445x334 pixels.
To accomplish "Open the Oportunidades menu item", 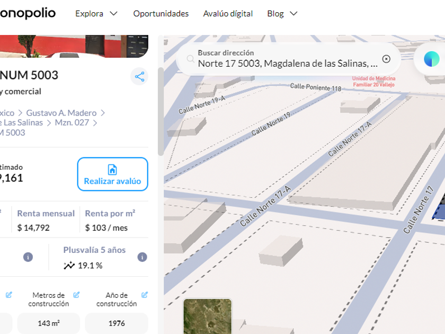I will (x=161, y=14).
